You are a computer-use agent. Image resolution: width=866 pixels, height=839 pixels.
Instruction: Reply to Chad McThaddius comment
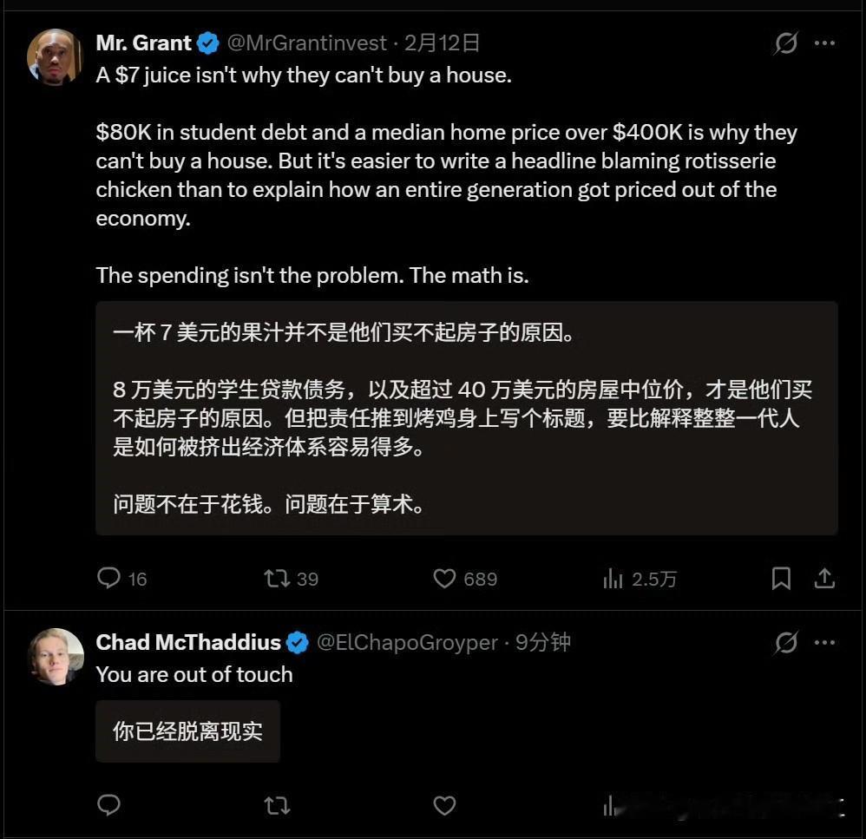pyautogui.click(x=108, y=805)
